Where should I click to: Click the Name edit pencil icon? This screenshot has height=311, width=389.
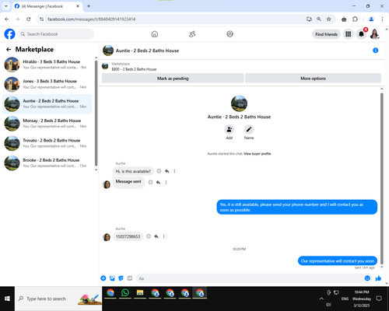click(249, 129)
